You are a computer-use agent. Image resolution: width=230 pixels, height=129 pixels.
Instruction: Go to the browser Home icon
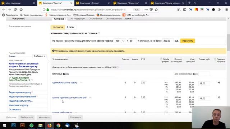(x=21, y=10)
